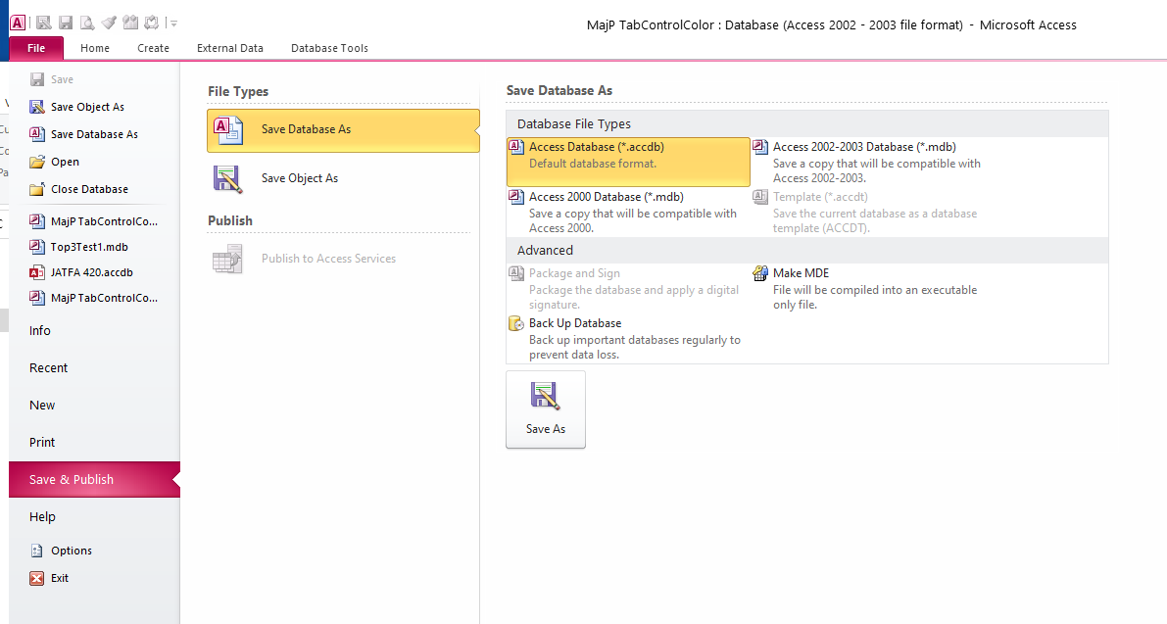Click Save Object As in the left backstage menu

tap(87, 107)
